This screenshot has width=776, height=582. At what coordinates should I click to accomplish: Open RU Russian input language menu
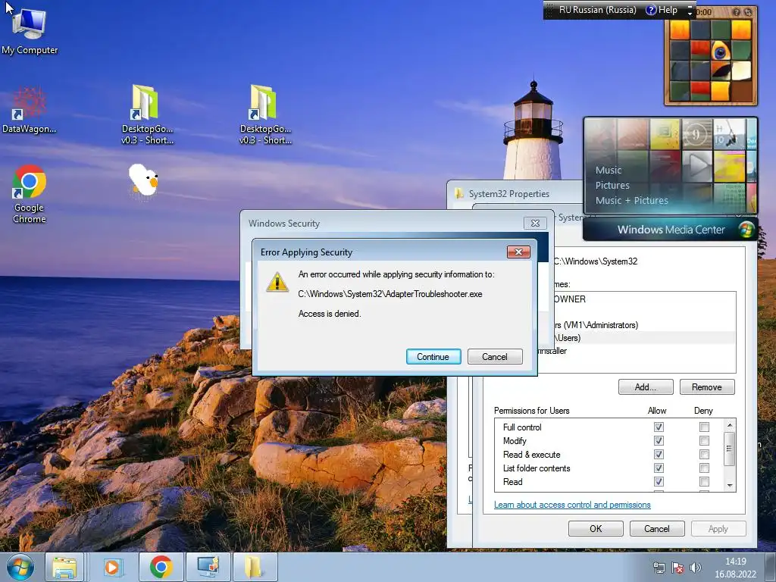click(597, 10)
